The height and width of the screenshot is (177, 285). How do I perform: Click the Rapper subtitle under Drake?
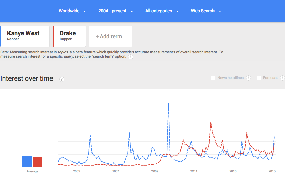[x=66, y=39]
